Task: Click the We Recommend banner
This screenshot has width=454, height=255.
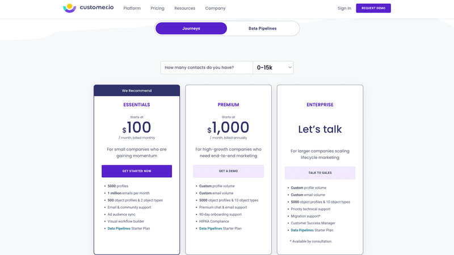Action: pyautogui.click(x=137, y=90)
